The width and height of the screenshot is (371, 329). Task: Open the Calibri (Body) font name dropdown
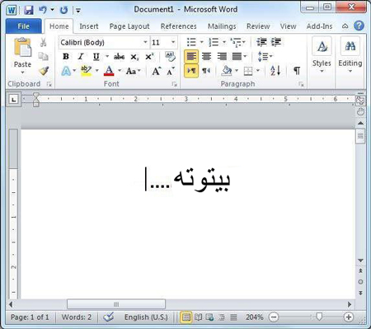(x=145, y=42)
